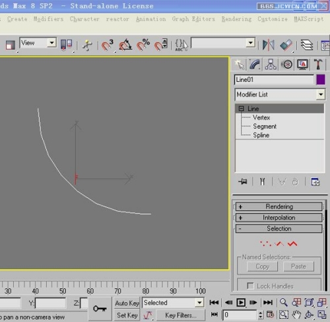The width and height of the screenshot is (330, 322).
Task: Click the purple object color swatch
Action: tap(321, 80)
